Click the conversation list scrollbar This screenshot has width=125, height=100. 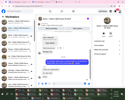click(34, 31)
